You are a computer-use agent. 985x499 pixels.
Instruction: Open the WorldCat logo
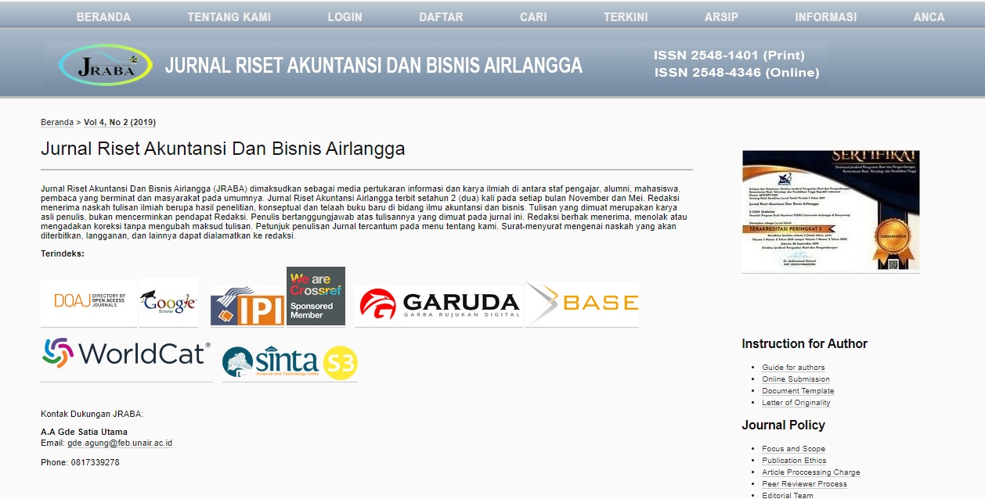click(x=126, y=354)
